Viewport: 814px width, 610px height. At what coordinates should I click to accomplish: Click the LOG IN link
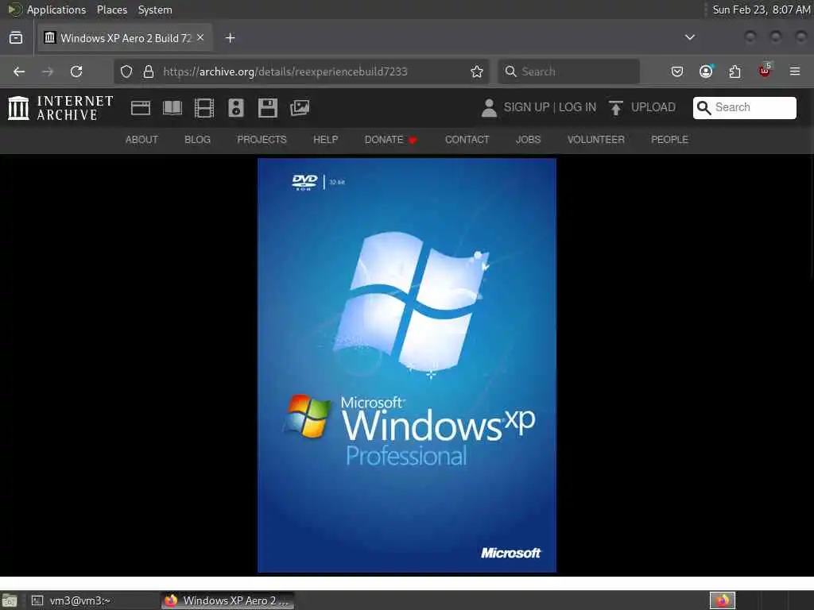(577, 107)
